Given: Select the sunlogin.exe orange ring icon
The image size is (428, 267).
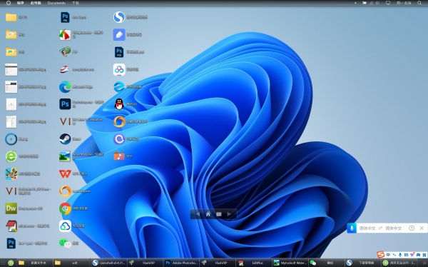Looking at the screenshot, I should point(65,191).
